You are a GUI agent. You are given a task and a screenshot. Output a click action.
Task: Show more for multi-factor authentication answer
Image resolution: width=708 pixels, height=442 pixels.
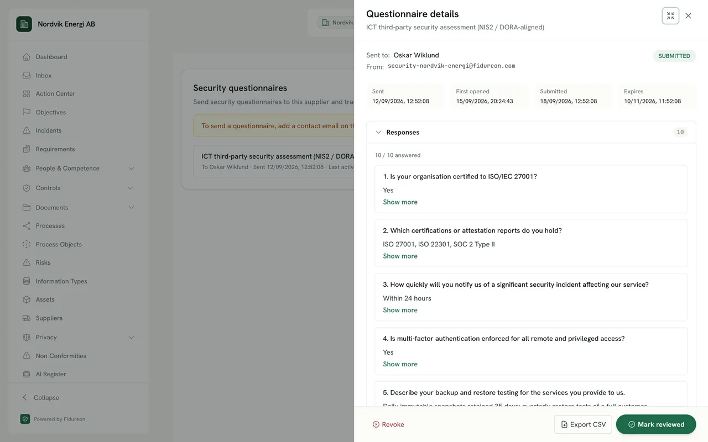point(400,364)
